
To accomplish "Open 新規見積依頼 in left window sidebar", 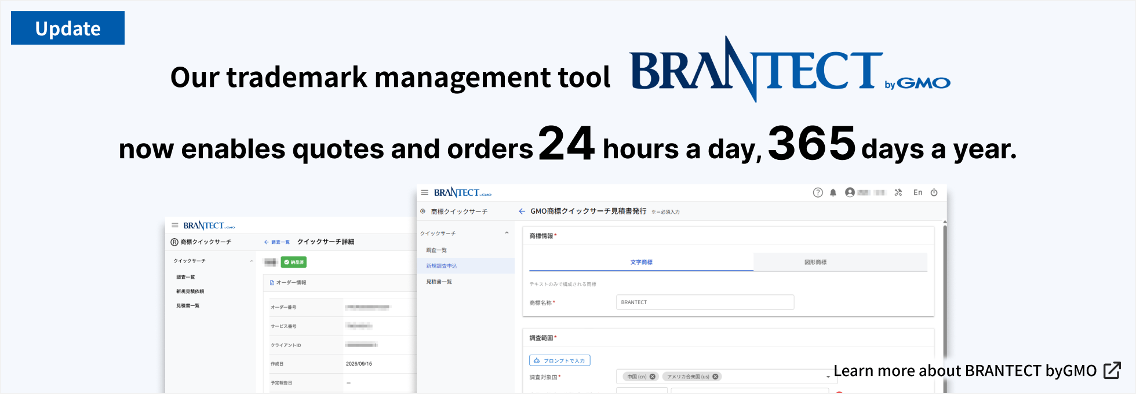I will pos(190,291).
